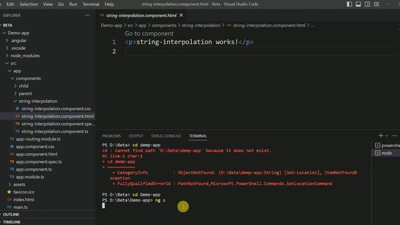The height and width of the screenshot is (225, 400).
Task: Toggle secondary side bar layout icon
Action: [x=367, y=4]
